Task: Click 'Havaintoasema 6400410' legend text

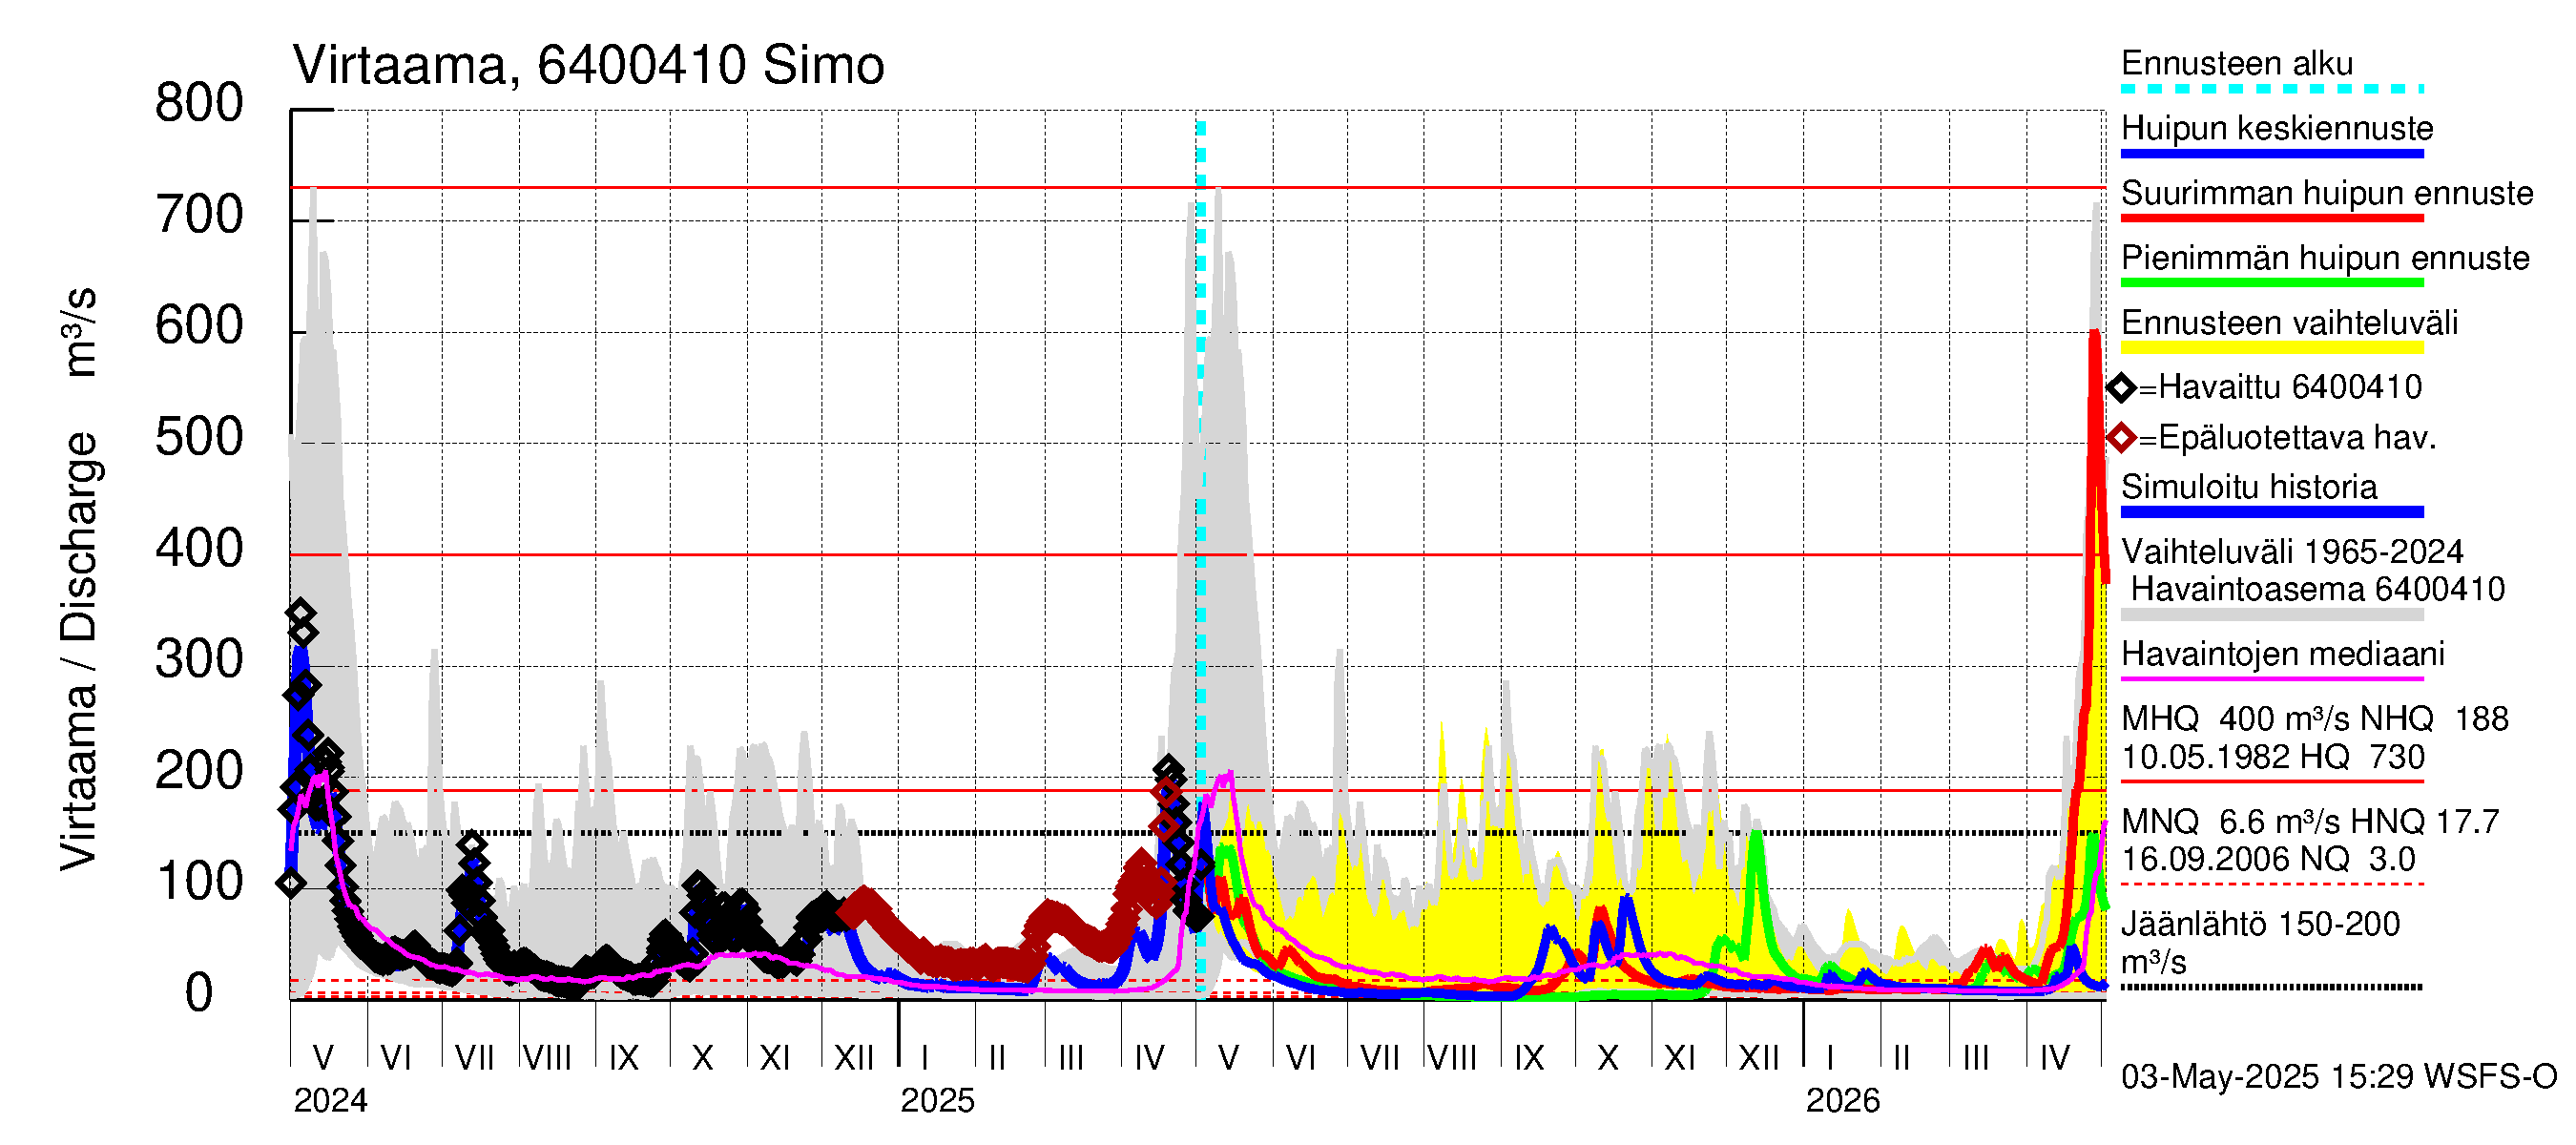Action: point(2318,589)
